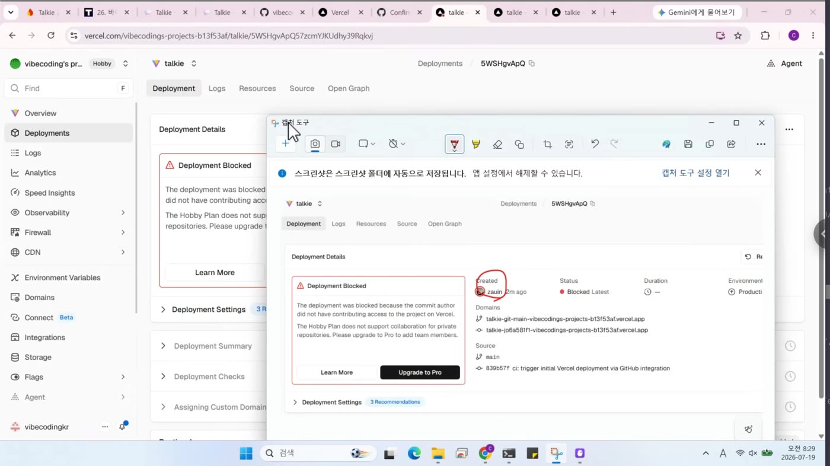
Task: Click the Deployments breadcrumb link
Action: coord(440,63)
